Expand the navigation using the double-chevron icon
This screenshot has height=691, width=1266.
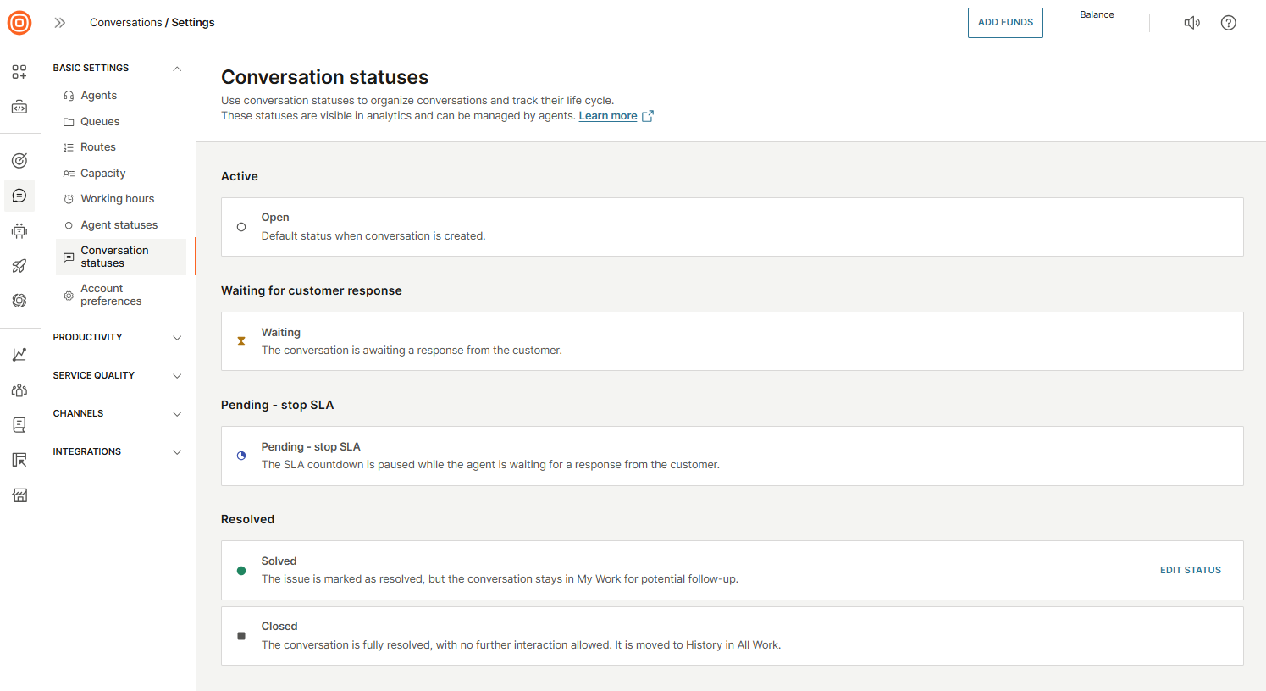tap(60, 23)
